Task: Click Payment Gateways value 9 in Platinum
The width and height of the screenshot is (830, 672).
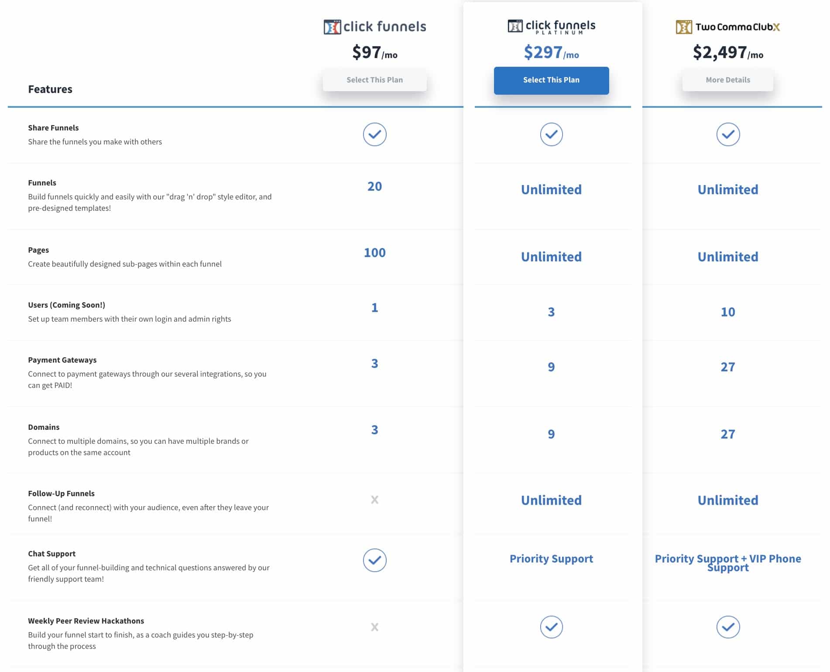Action: pos(551,367)
